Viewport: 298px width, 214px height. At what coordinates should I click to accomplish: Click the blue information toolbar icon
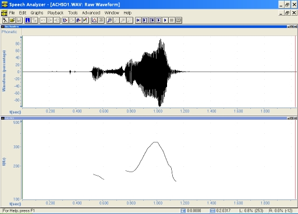pyautogui.click(x=28, y=20)
